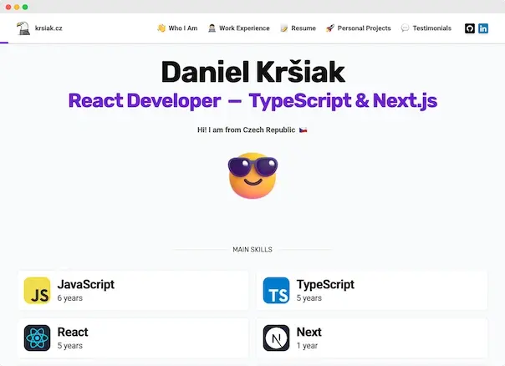505x366 pixels.
Task: Go to the Who I Am section
Action: click(183, 28)
